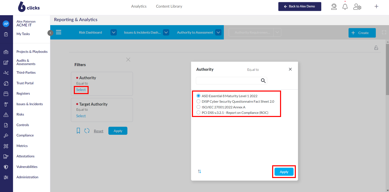Screen dimensions: 389x192
Task: Switch to the Content Library tab
Action: coord(169,6)
